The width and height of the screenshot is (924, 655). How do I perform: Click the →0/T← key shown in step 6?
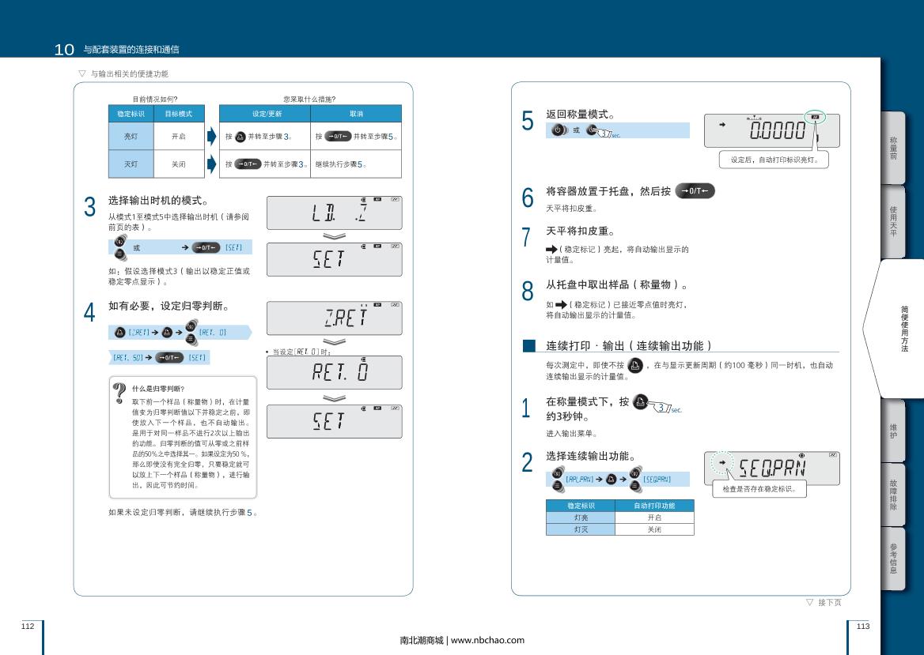[x=695, y=191]
